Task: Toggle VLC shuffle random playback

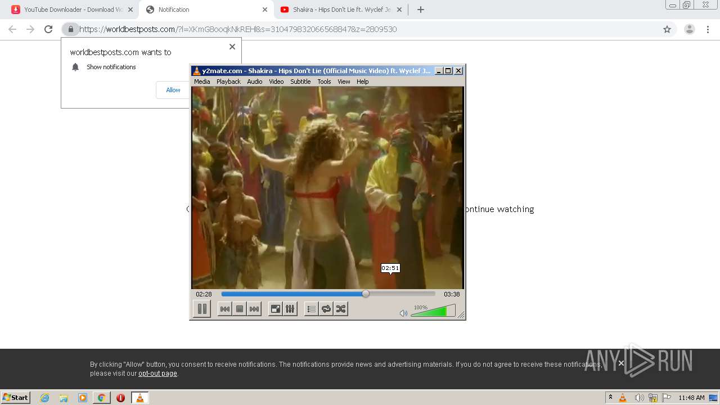Action: (x=341, y=309)
